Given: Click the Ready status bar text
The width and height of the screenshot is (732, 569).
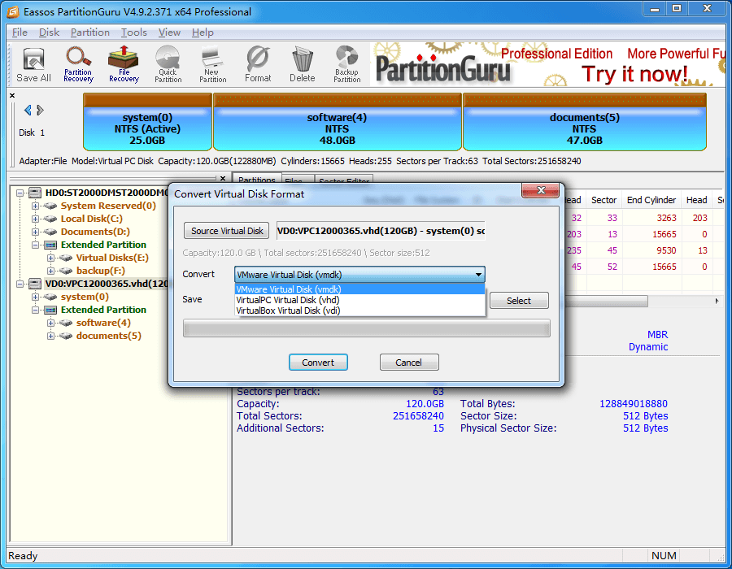Looking at the screenshot, I should pyautogui.click(x=23, y=556).
